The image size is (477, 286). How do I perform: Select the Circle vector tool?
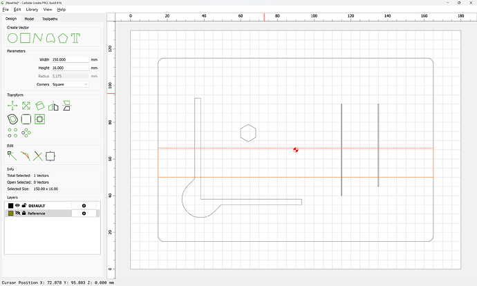click(x=12, y=38)
